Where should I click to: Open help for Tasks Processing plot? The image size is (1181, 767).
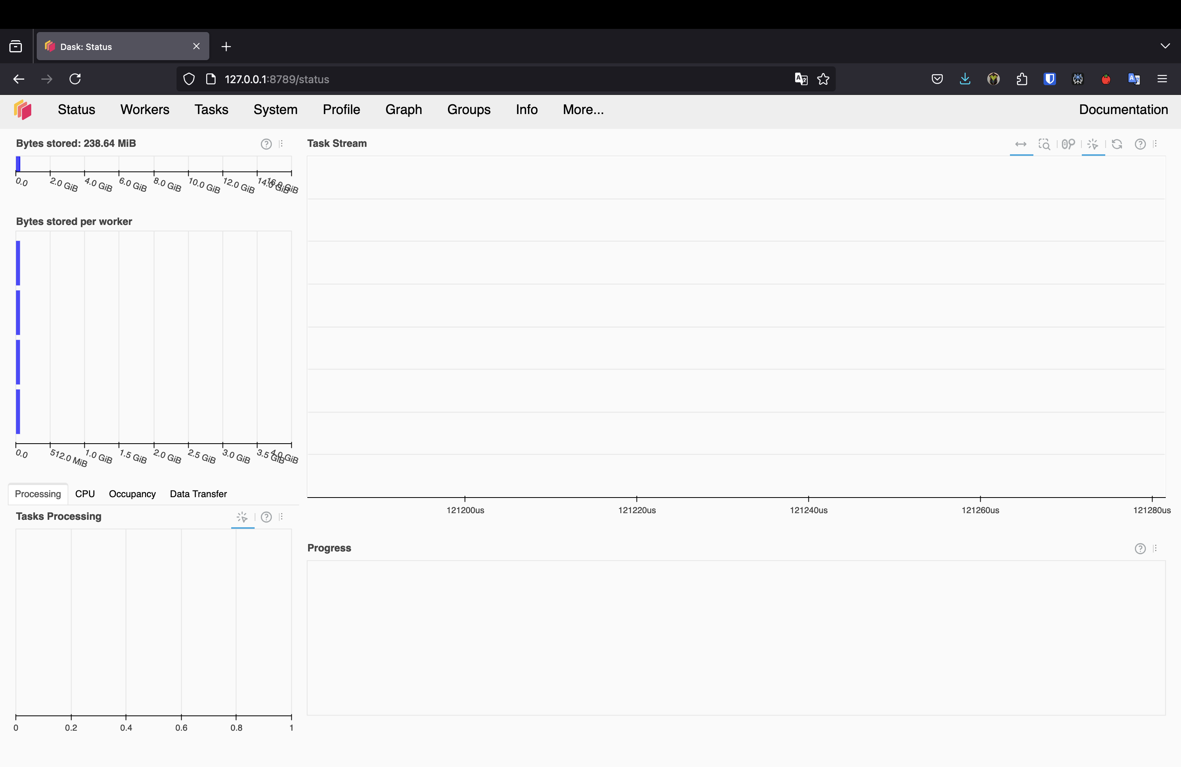[266, 517]
